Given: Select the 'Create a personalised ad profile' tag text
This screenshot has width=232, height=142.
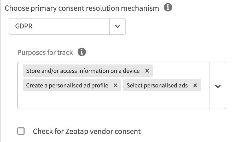Looking at the screenshot, I should 67,85.
